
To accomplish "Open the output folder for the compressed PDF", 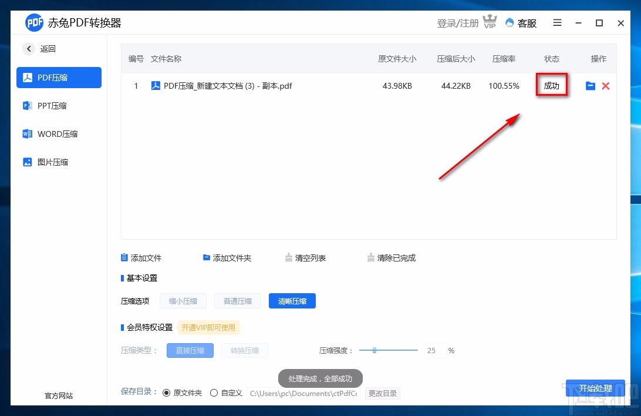I will [x=591, y=86].
